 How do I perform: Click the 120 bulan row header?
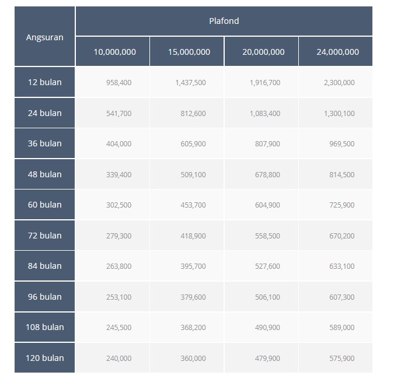tap(45, 358)
